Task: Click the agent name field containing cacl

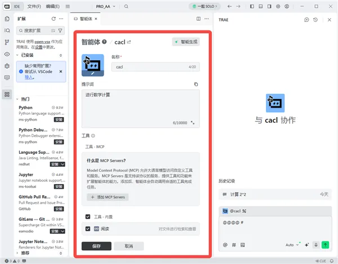Action: click(x=155, y=67)
